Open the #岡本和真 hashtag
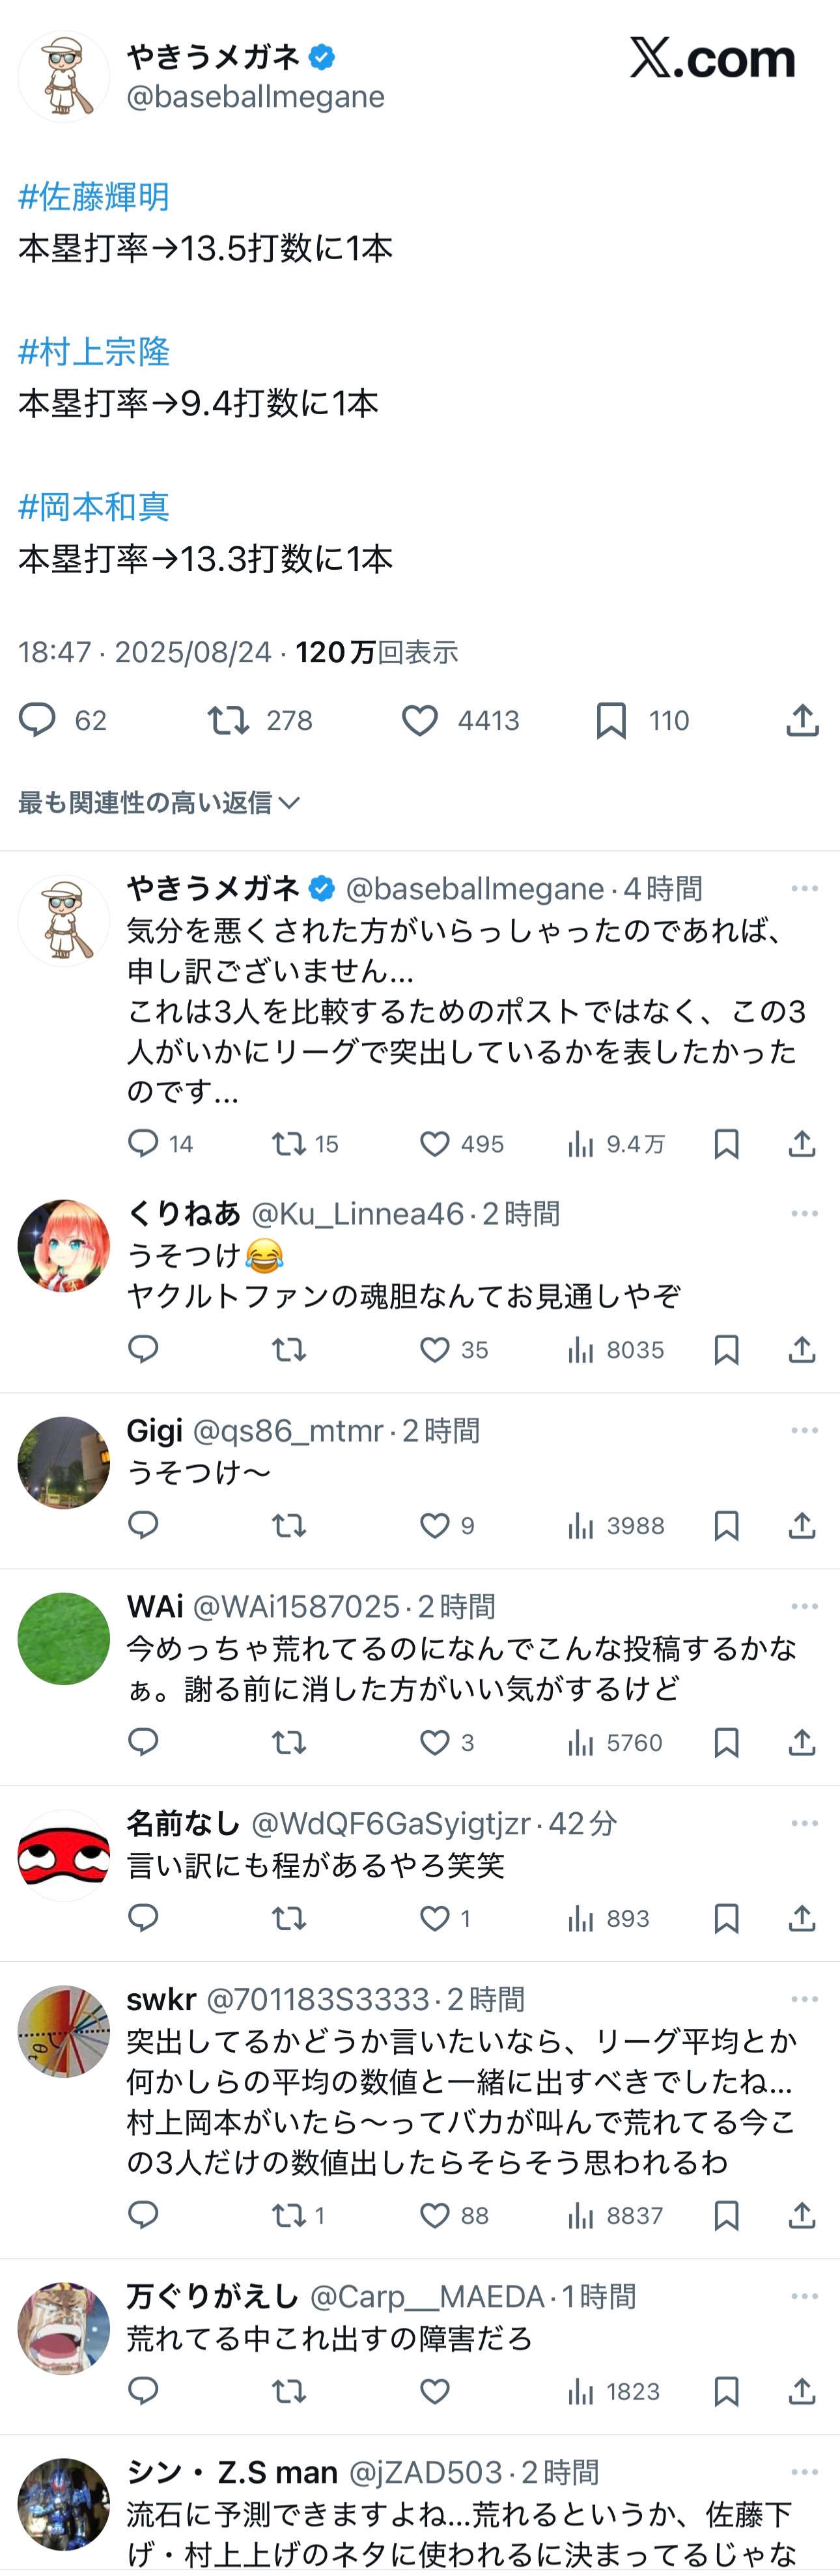 tap(94, 506)
